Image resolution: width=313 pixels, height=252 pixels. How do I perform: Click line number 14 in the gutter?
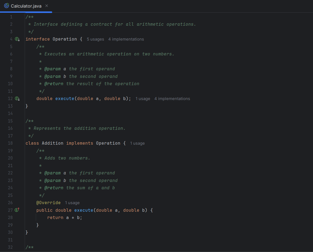point(10,114)
